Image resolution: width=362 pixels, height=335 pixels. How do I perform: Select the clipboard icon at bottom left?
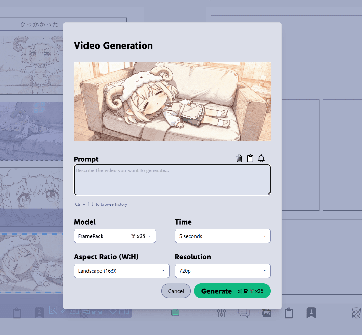click(x=17, y=313)
